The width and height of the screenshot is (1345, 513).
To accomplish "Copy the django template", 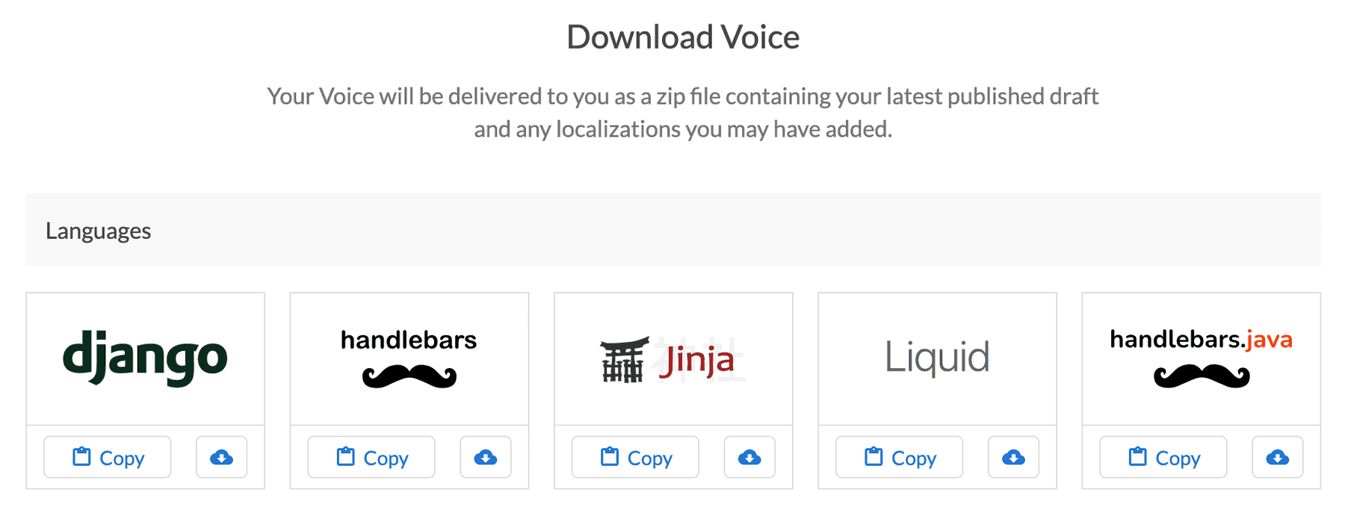I will pos(107,457).
